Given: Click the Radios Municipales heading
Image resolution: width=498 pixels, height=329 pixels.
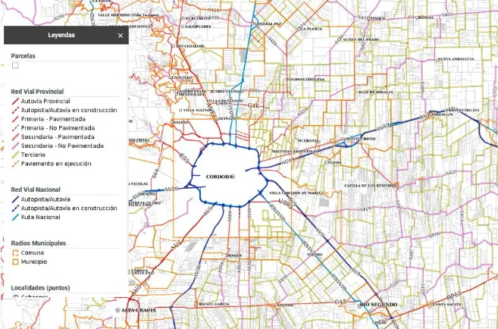Looking at the screenshot, I should pyautogui.click(x=39, y=243).
